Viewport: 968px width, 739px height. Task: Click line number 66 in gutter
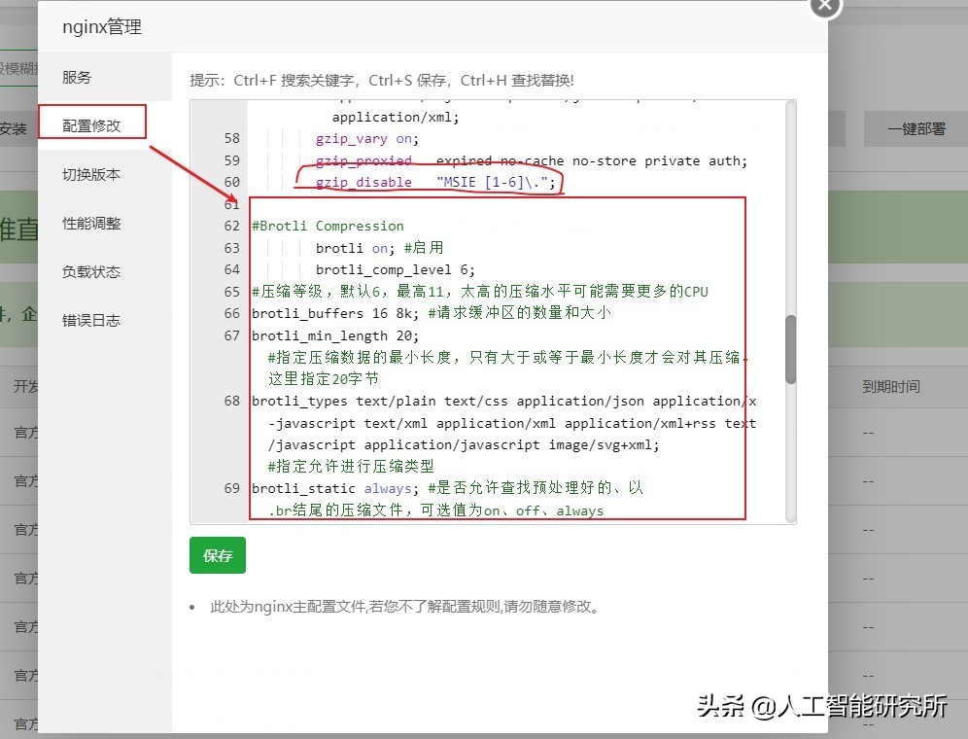(x=231, y=314)
